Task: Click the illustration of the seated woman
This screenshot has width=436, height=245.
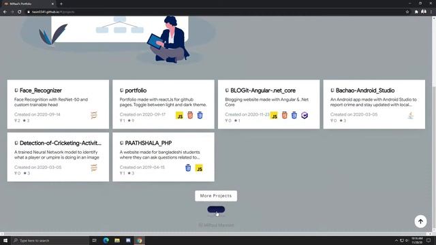Action: click(168, 39)
